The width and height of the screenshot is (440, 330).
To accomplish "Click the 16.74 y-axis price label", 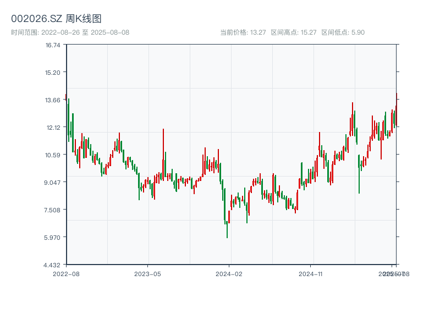I will [53, 45].
